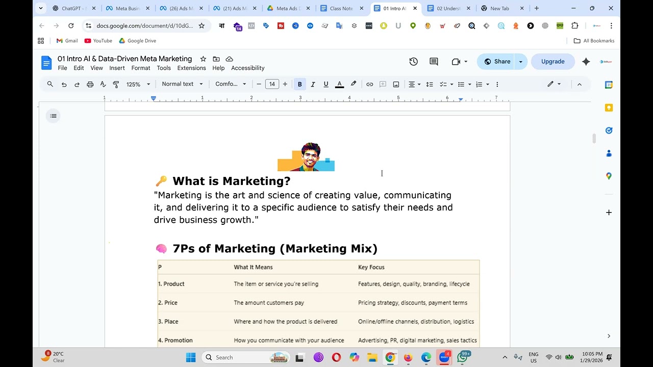Open bulleted list dropdown arrow

[x=469, y=84]
